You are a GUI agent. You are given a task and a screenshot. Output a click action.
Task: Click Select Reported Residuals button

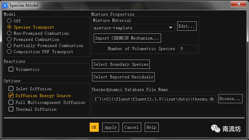[123, 77]
